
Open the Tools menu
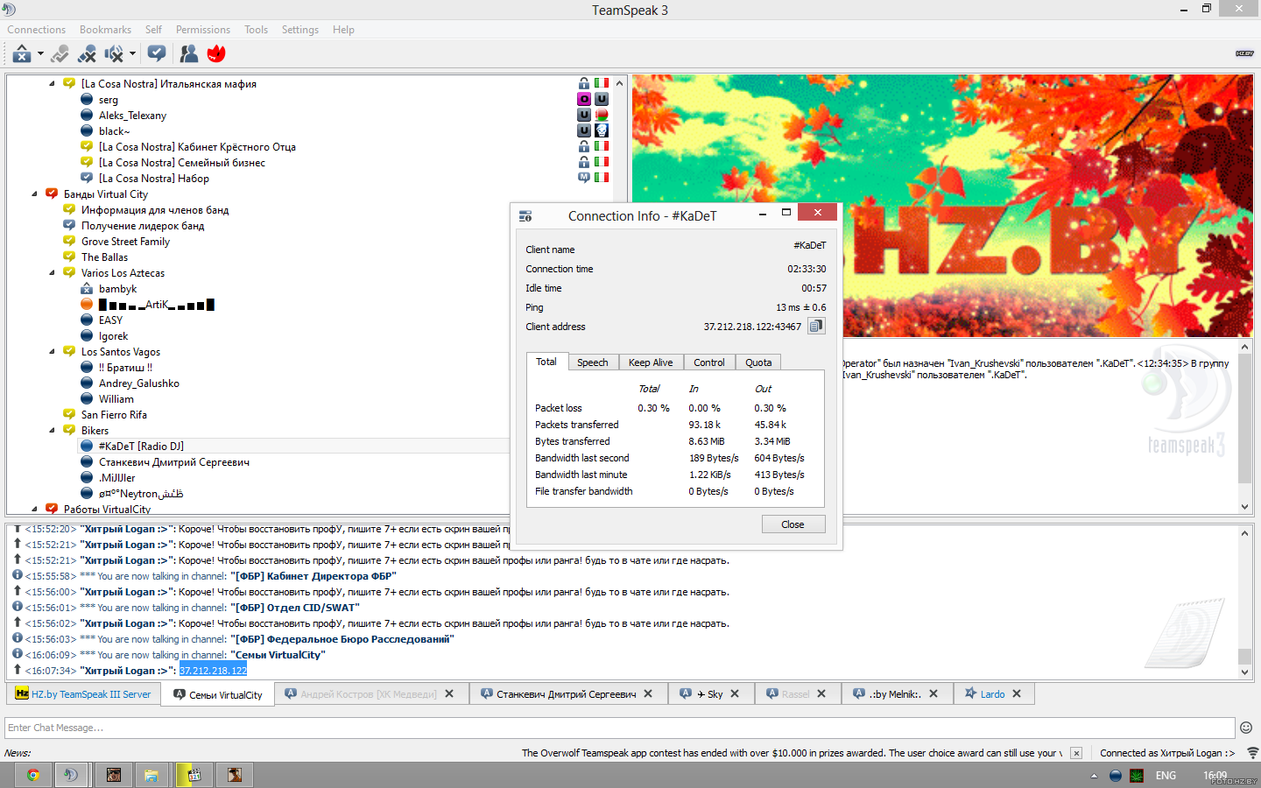tap(257, 30)
